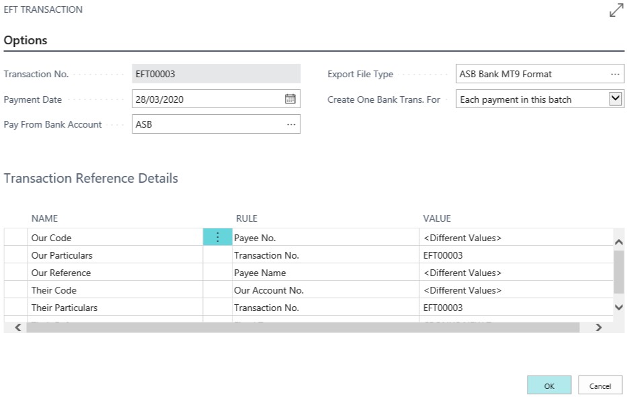Viewport: 627px width, 397px height.
Task: Open the Pay From Bank Account lookup
Action: [292, 124]
